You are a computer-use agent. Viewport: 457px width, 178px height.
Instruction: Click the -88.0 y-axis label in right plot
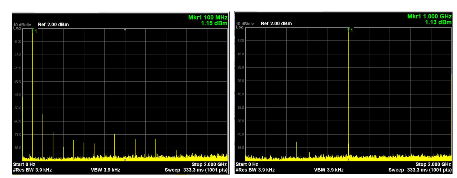[241, 148]
